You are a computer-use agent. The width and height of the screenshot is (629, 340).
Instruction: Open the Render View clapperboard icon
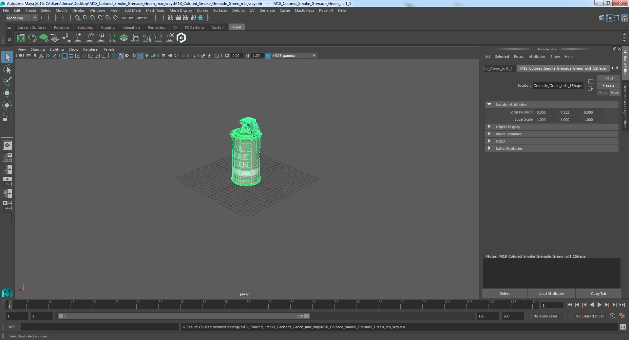click(171, 18)
